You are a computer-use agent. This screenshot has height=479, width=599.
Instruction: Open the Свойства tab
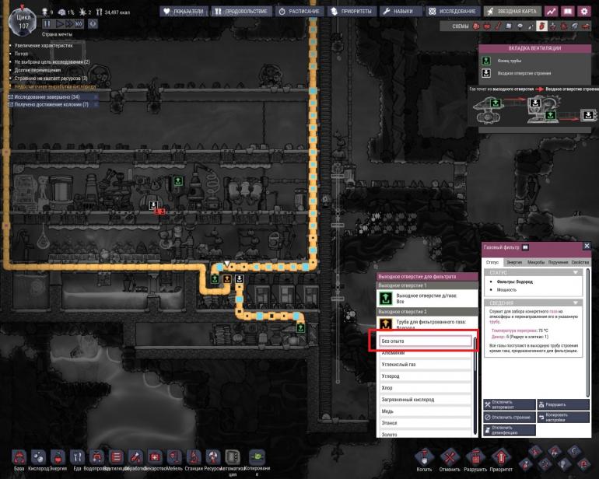pyautogui.click(x=580, y=263)
